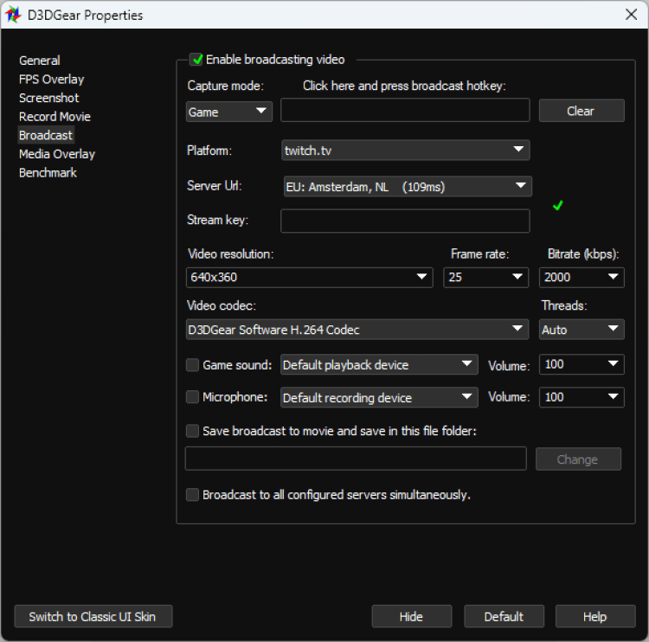The image size is (649, 642).
Task: Restore settings with the Default button
Action: click(x=504, y=616)
